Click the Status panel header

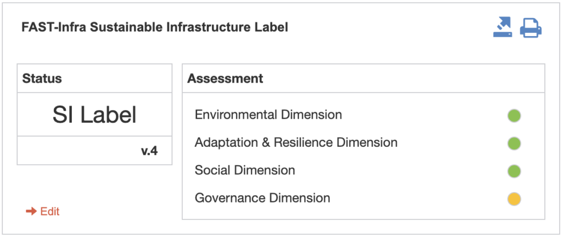coord(94,78)
